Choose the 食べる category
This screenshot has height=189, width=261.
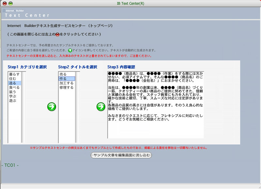[14, 88]
